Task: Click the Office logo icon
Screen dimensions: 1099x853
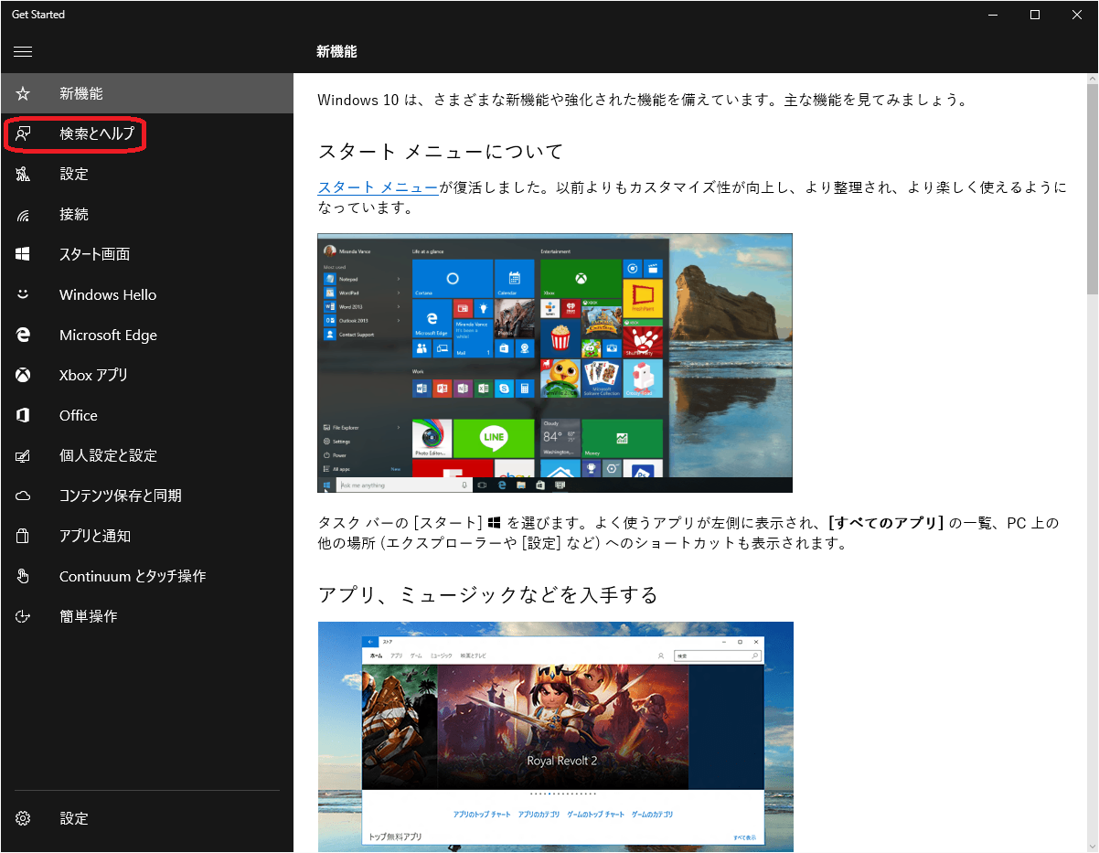Action: click(23, 415)
